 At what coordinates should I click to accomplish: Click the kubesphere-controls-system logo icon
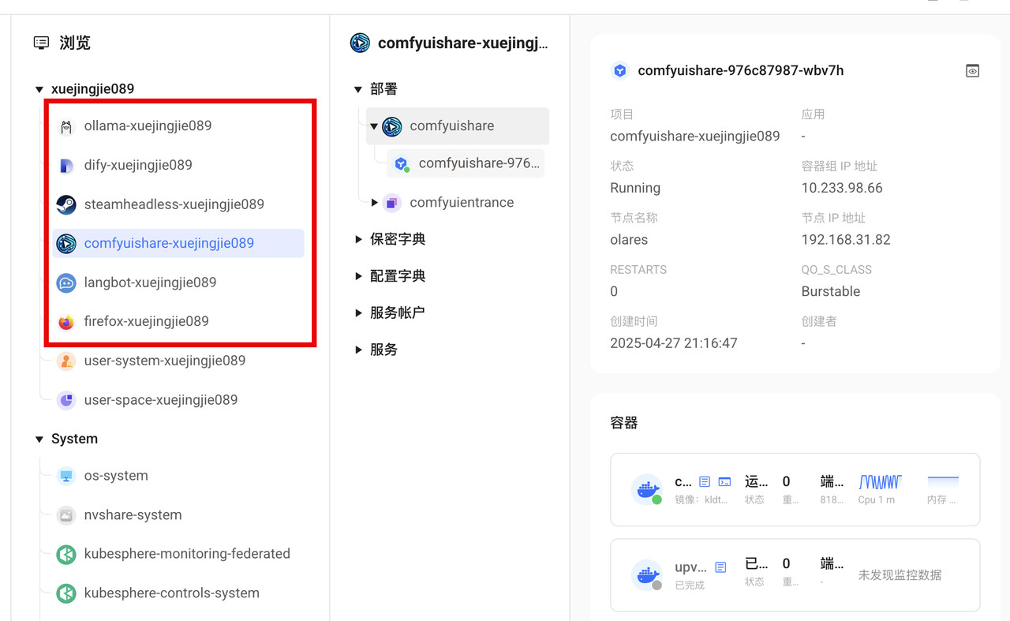point(66,593)
